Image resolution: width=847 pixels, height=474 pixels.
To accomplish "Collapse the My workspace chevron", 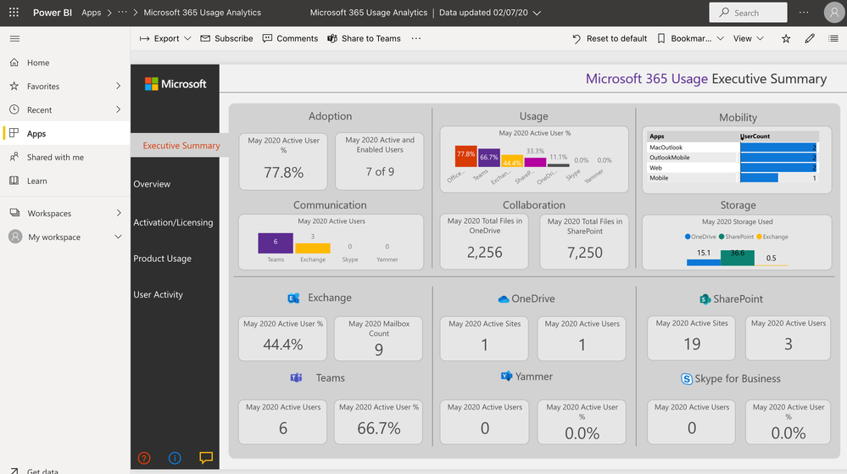I will click(x=119, y=237).
